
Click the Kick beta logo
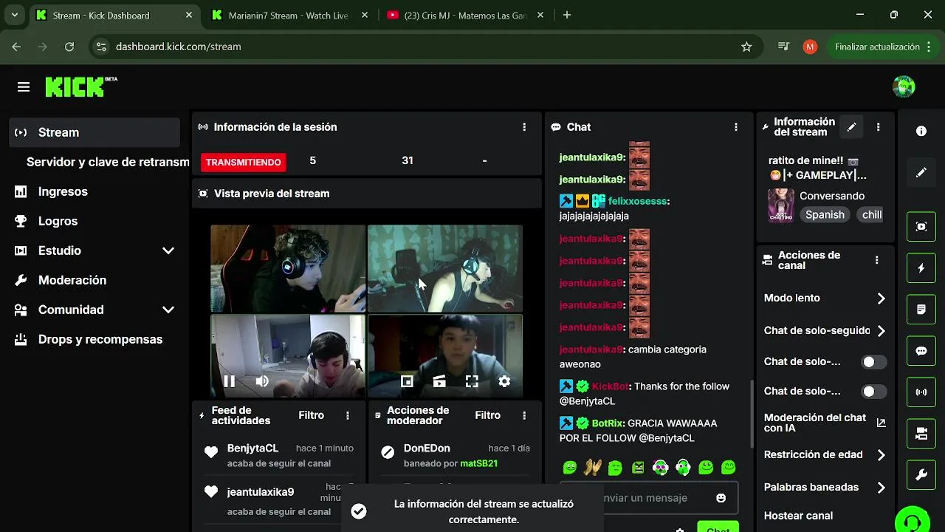pyautogui.click(x=81, y=87)
